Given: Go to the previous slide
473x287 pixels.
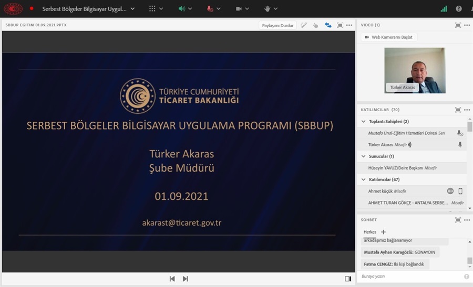Looking at the screenshot, I should pyautogui.click(x=172, y=279).
